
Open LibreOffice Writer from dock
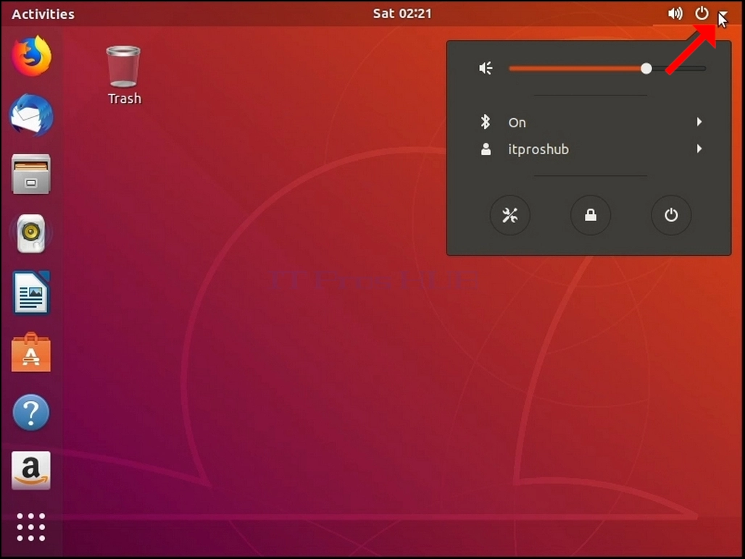click(x=31, y=293)
